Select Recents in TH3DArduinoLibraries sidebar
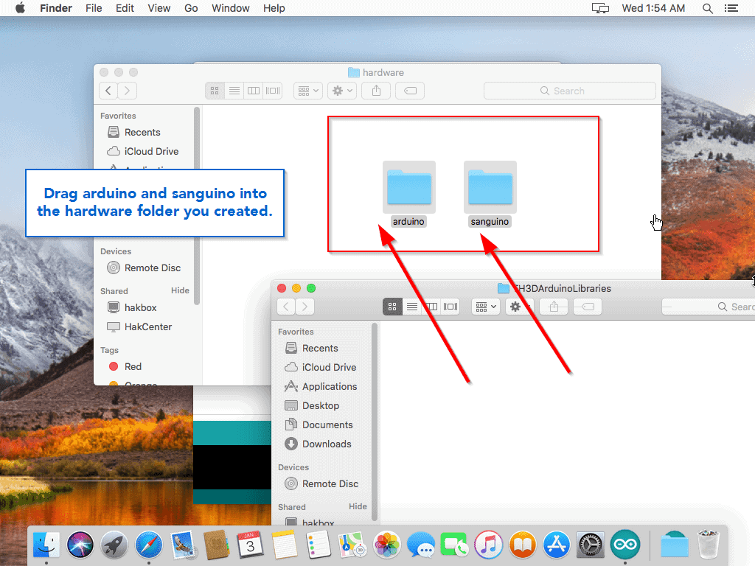 [312, 348]
